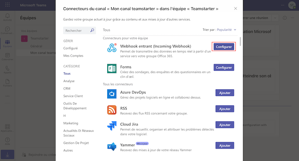Click the Azure DevOps connector icon
The width and height of the screenshot is (299, 161).
click(112, 94)
